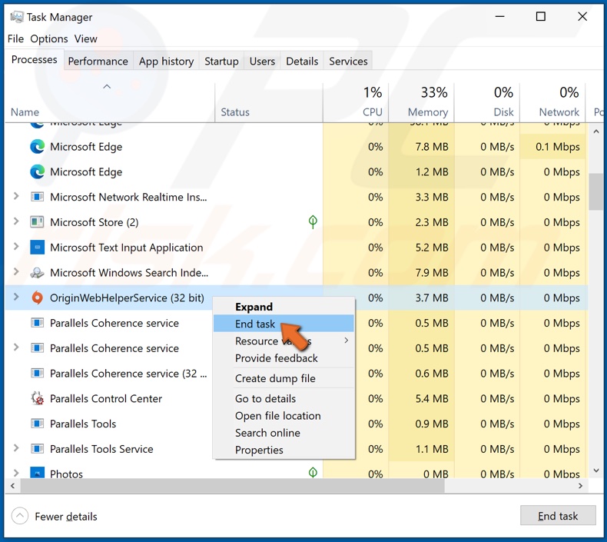Click the vertical scrollbar down arrow

pyautogui.click(x=596, y=471)
